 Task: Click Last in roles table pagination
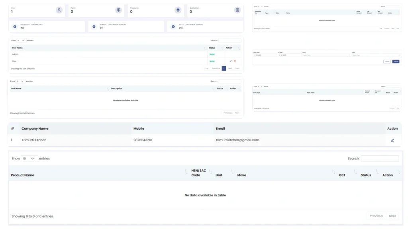pyautogui.click(x=237, y=68)
